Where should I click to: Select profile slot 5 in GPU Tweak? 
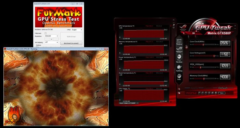click(x=213, y=93)
